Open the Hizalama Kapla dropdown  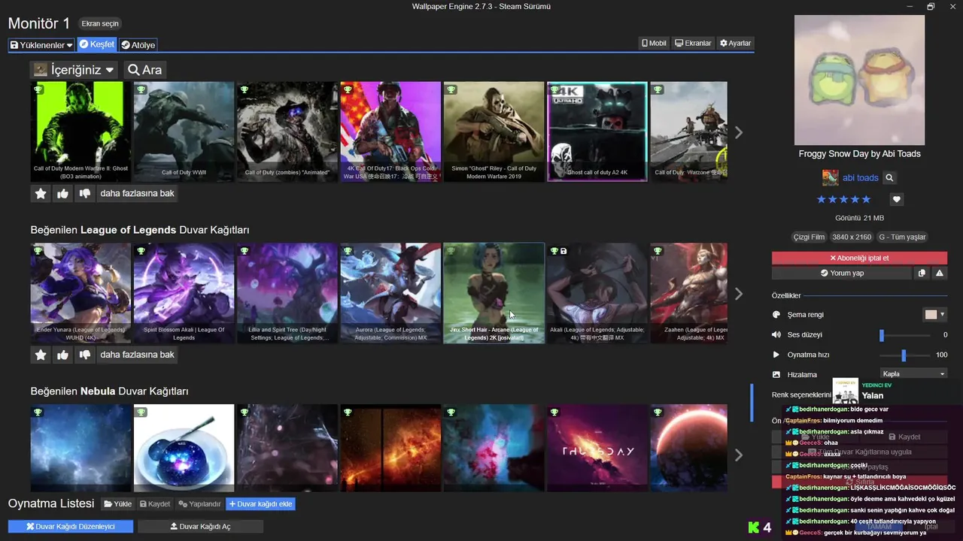[x=913, y=373]
